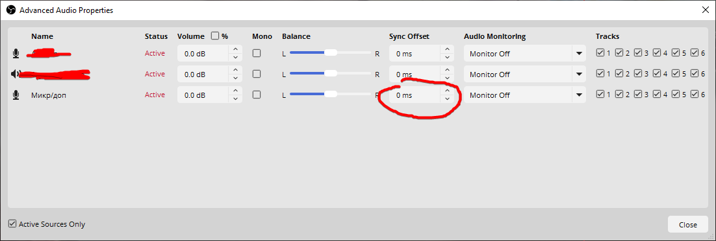
Task: Click the speaker icon of the desktop audio source
Action: point(15,74)
